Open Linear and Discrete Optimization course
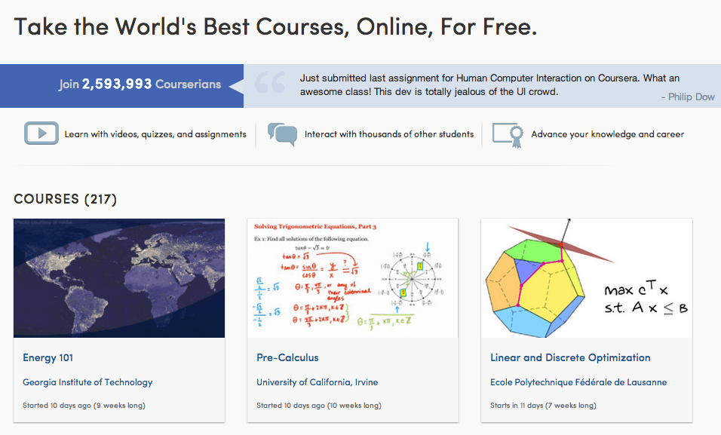Image resolution: width=721 pixels, height=435 pixels. 570,358
